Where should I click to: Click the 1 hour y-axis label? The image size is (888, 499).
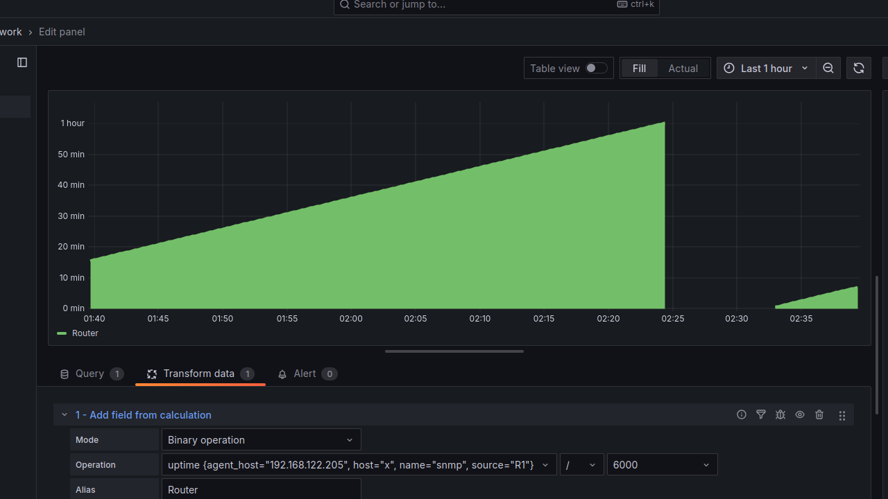click(x=72, y=123)
